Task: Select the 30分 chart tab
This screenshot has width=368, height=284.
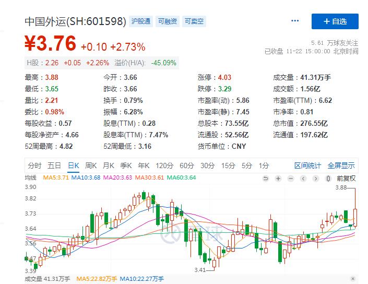Action: click(207, 165)
